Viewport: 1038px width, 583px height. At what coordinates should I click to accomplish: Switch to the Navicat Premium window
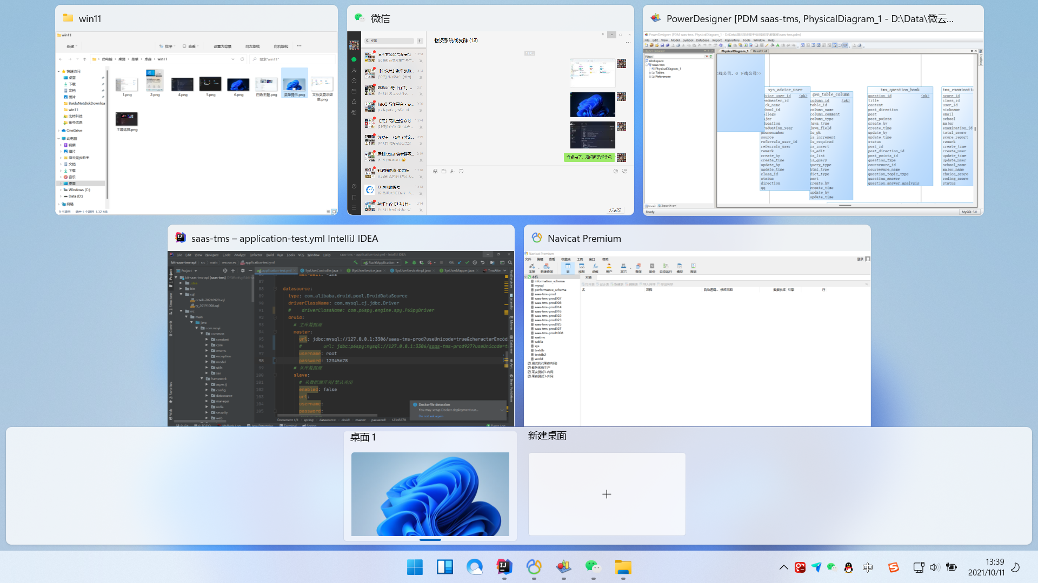point(697,326)
